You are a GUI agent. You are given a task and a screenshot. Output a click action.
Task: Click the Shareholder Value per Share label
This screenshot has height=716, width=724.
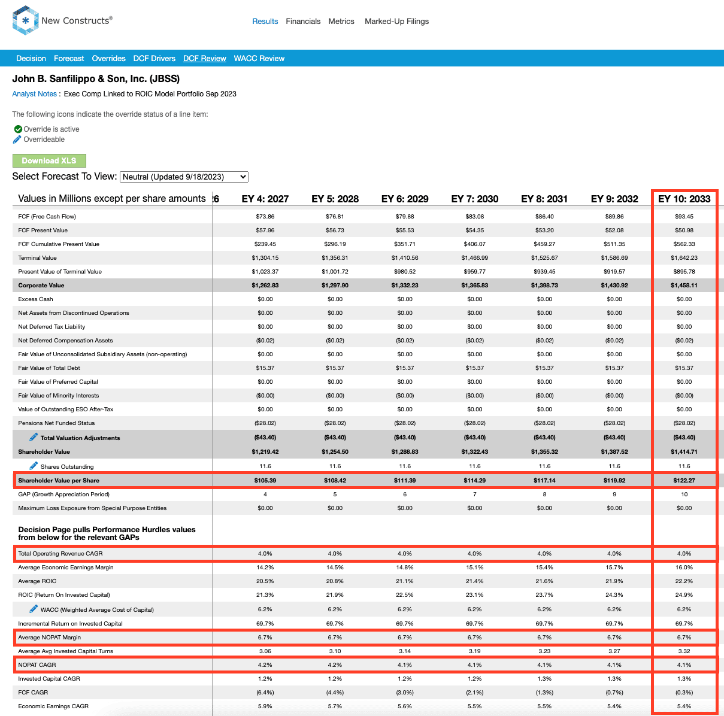[59, 480]
